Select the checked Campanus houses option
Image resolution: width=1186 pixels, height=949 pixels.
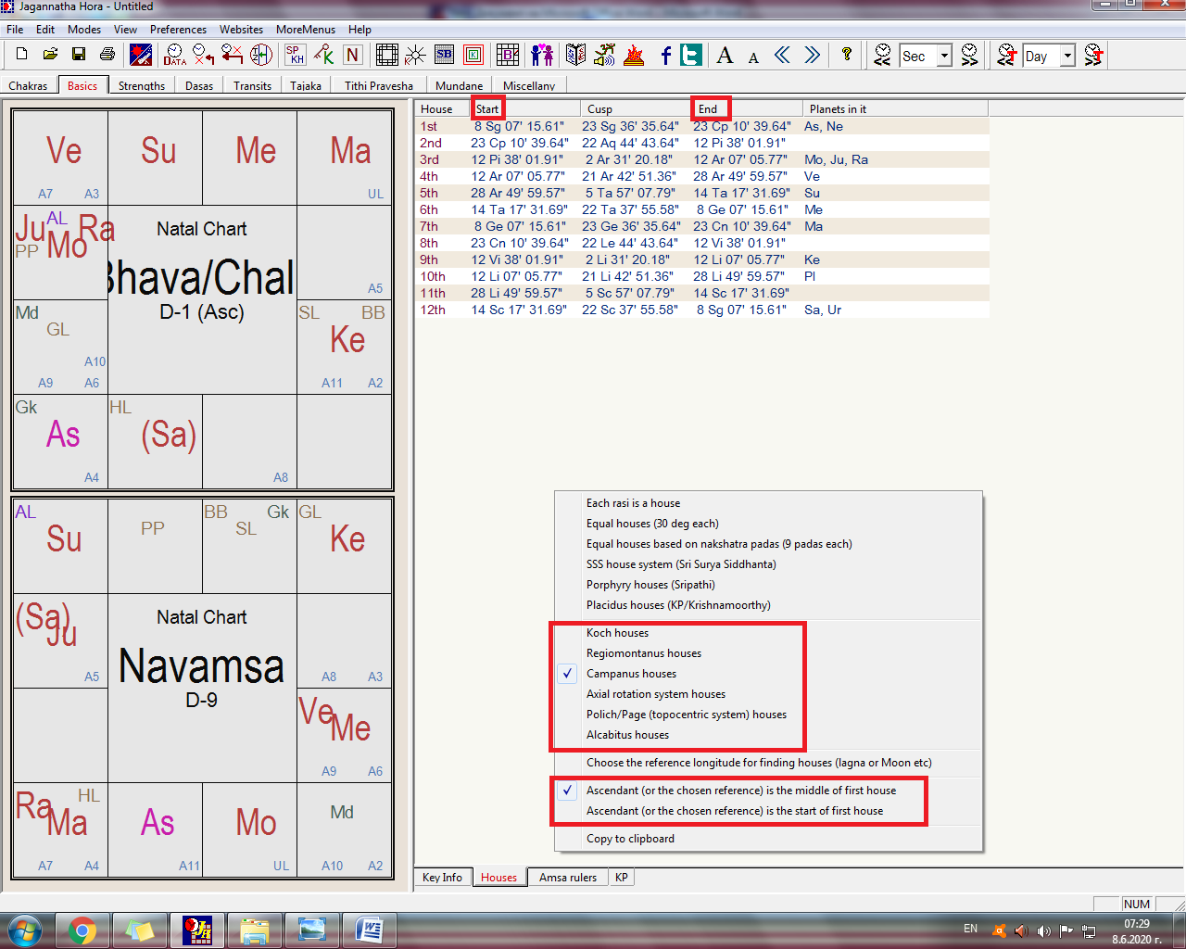click(631, 674)
